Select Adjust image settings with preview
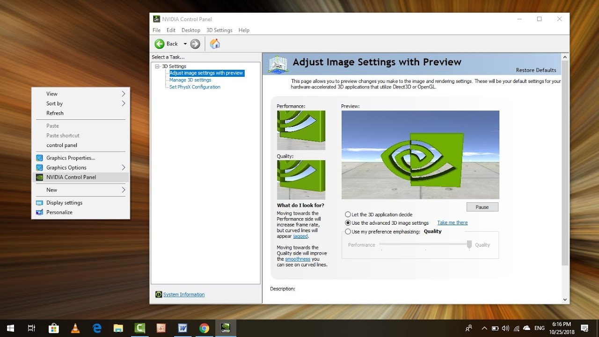 206,73
